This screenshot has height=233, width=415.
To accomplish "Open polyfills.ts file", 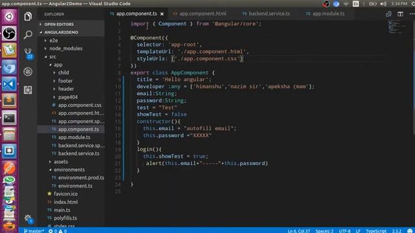I will tap(71, 218).
